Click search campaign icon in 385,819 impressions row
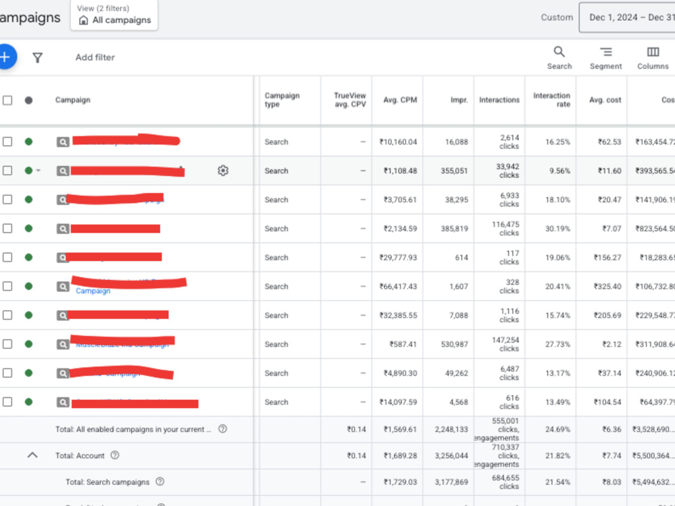The height and width of the screenshot is (506, 675). coord(63,229)
